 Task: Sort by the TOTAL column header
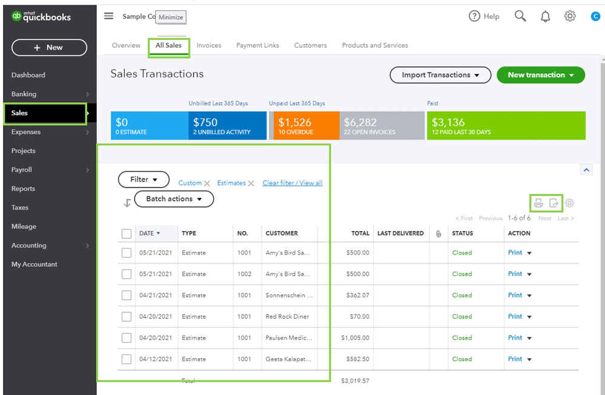click(360, 233)
